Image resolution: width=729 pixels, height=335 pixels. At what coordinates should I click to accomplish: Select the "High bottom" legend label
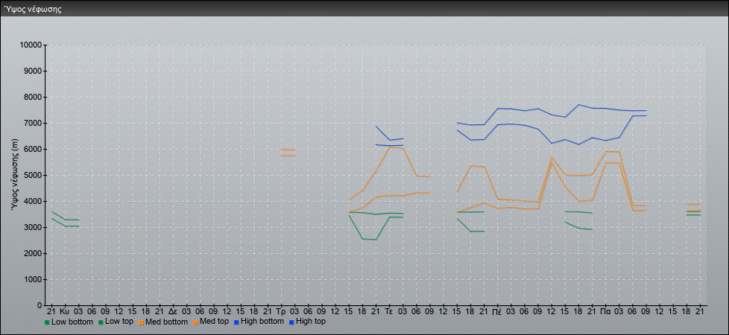pos(262,322)
